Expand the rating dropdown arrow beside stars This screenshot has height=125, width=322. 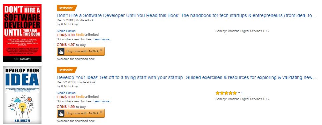(x=239, y=93)
